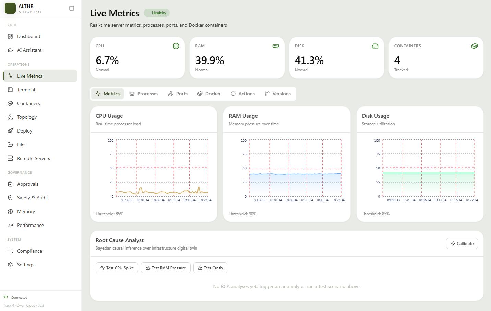This screenshot has height=311, width=491.
Task: Toggle the sidebar collapse icon
Action: pyautogui.click(x=72, y=8)
